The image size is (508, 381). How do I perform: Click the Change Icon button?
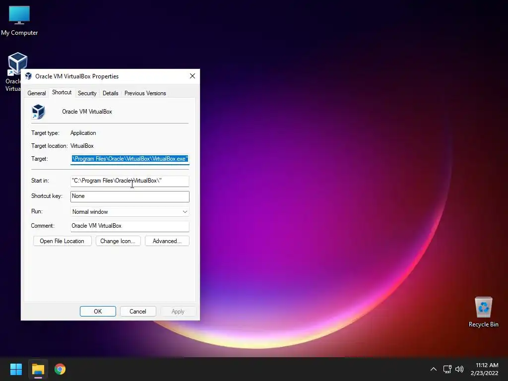pyautogui.click(x=118, y=241)
